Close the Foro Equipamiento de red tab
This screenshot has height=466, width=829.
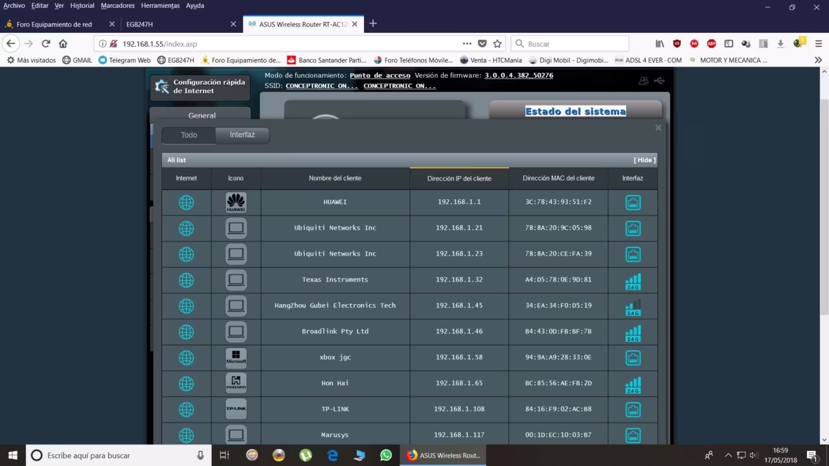click(x=112, y=24)
